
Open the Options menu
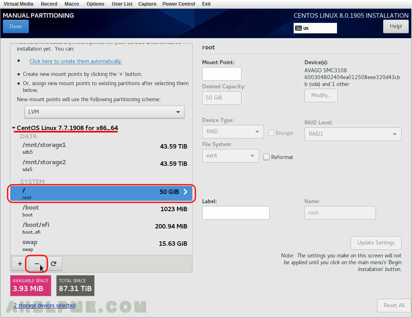(95, 4)
